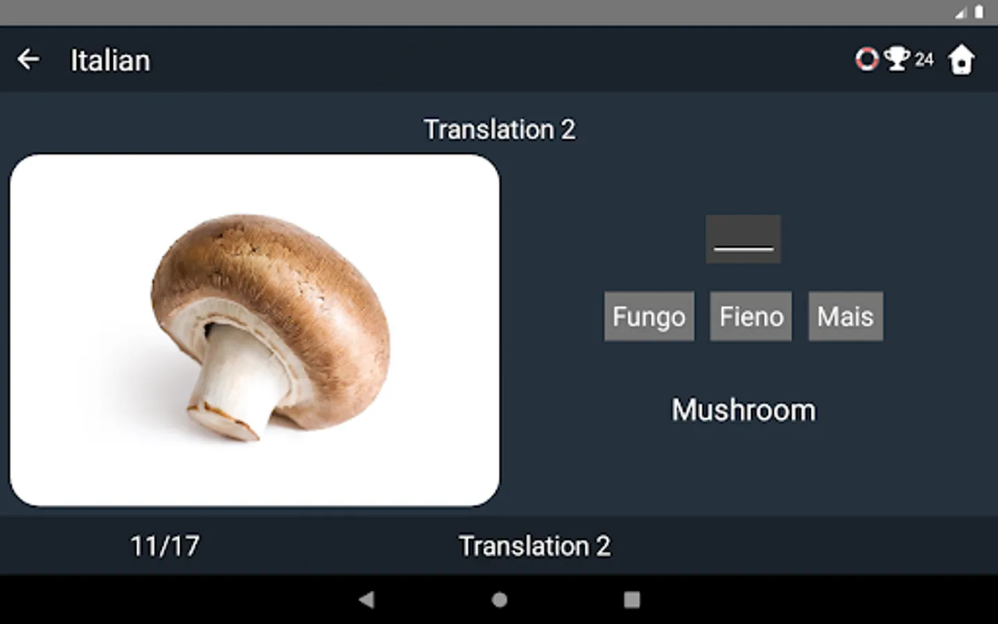The width and height of the screenshot is (998, 624).
Task: Tap the mushroom picture
Action: coord(254,330)
